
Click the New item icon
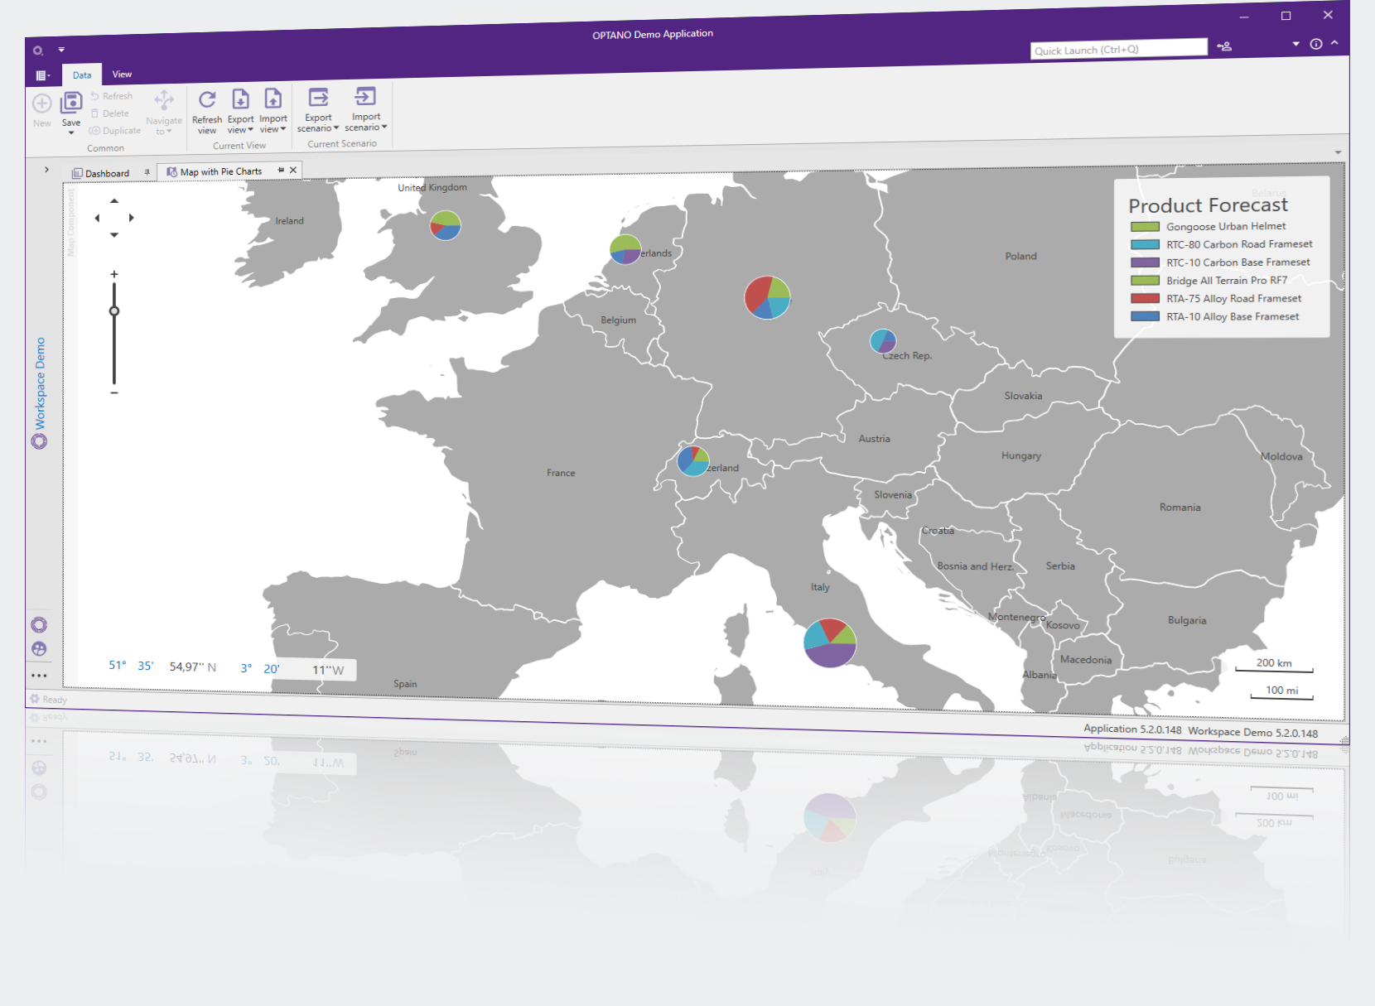tap(42, 103)
